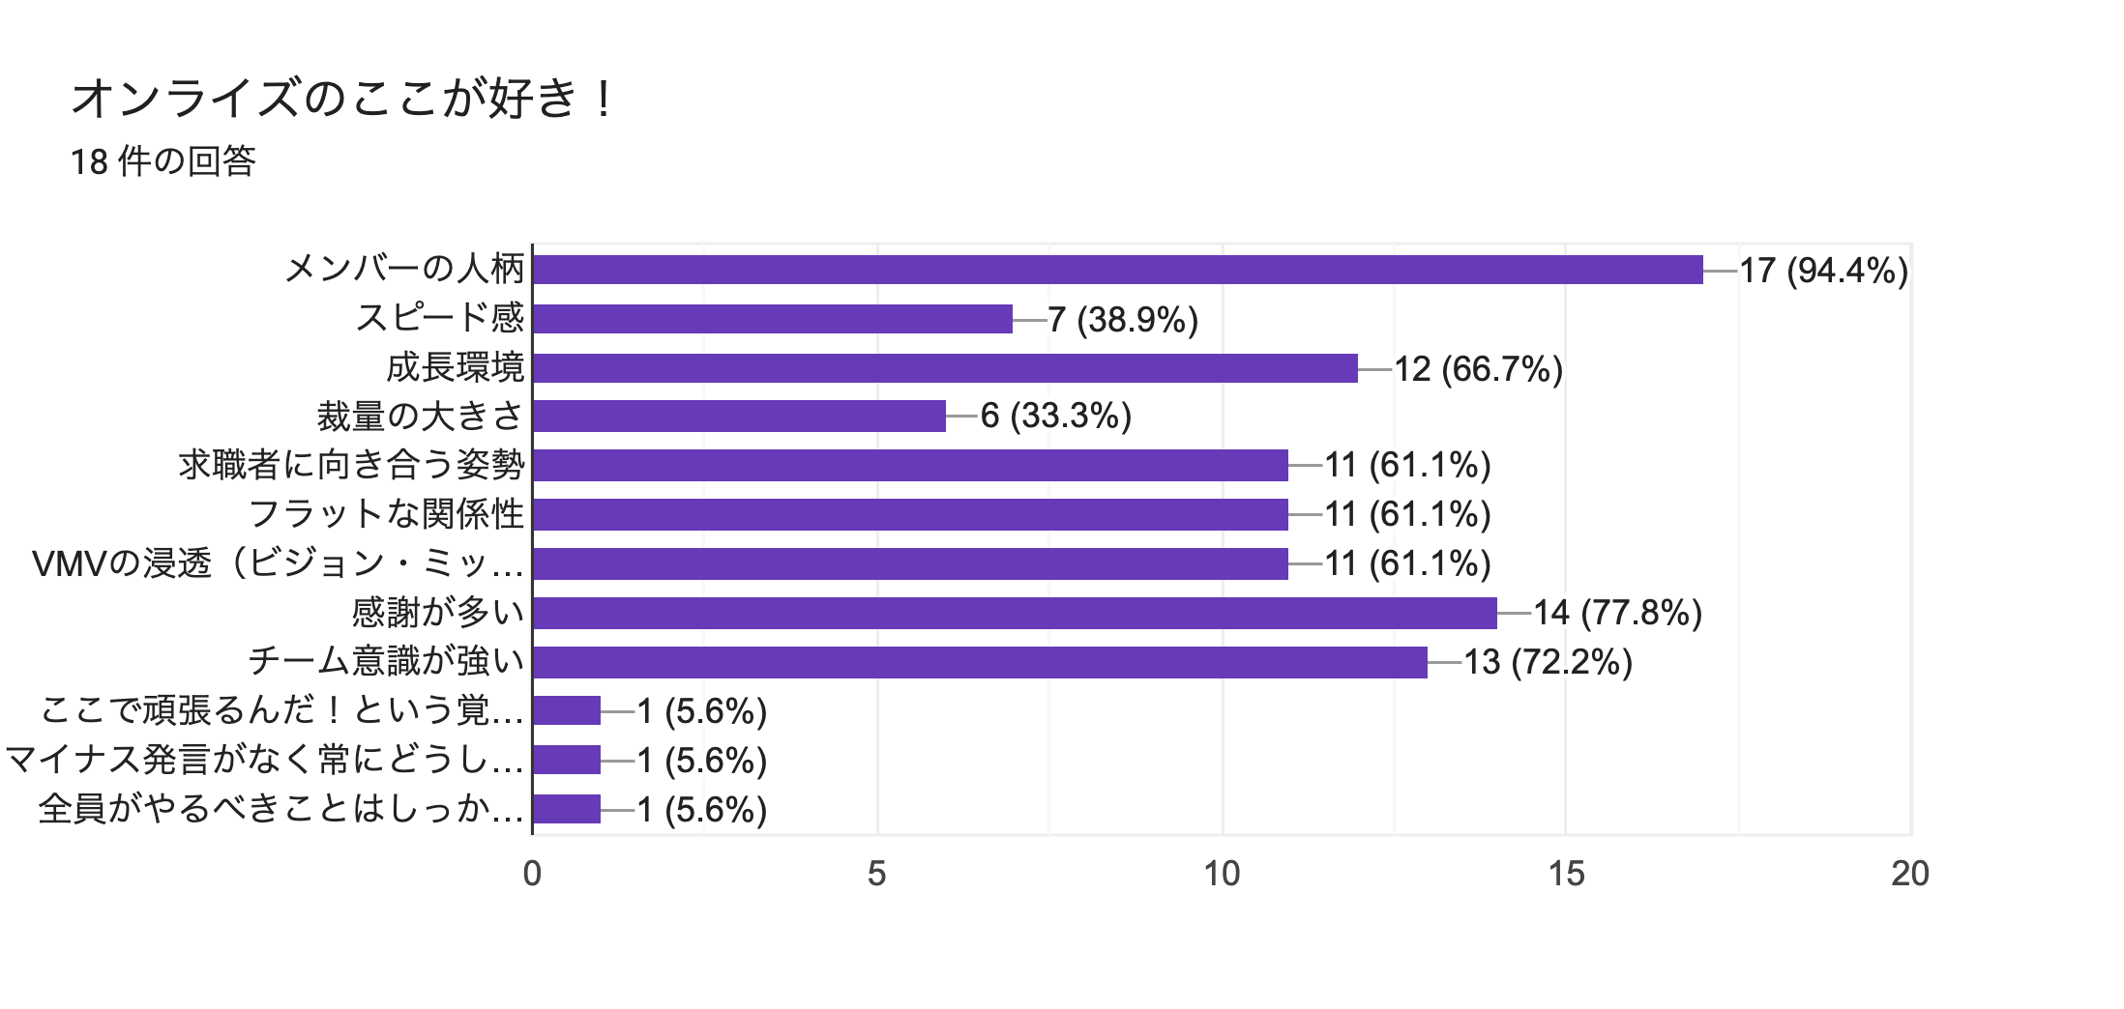Select the フラットな関係性 bar
2124x1009 pixels.
(911, 514)
